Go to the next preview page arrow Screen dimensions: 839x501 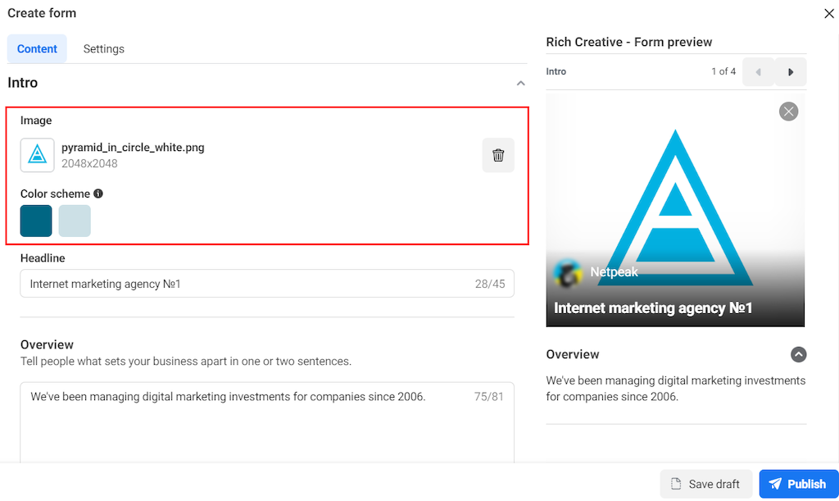point(791,71)
